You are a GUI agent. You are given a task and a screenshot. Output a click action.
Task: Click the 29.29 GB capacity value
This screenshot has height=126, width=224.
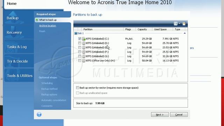[x=147, y=39]
